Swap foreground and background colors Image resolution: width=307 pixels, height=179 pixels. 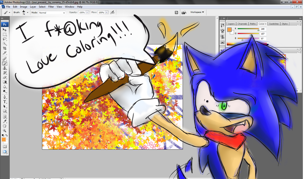tap(7, 135)
